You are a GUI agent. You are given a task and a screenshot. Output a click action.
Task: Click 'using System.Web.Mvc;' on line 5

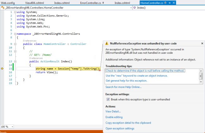coord(33,27)
